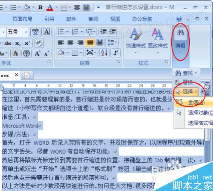The image size is (213, 191).
Task: Sort the selected text
Action: click(x=104, y=53)
